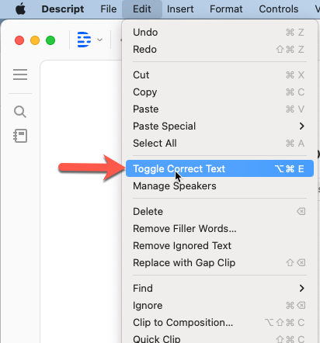Screen dimensions: 320x343
Task: Choose Manage Speakers from Edit menu
Action: coord(220,185)
